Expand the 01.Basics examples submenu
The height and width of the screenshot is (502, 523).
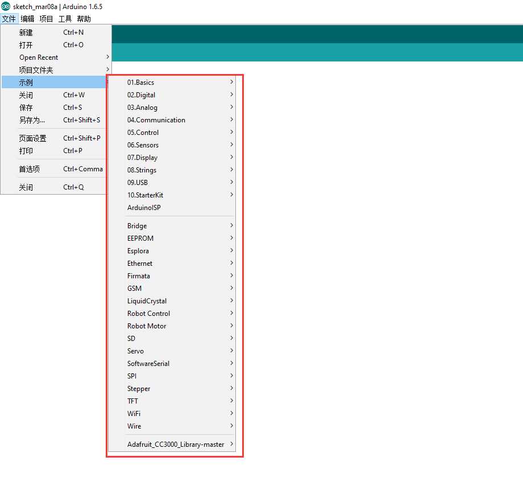pyautogui.click(x=172, y=83)
